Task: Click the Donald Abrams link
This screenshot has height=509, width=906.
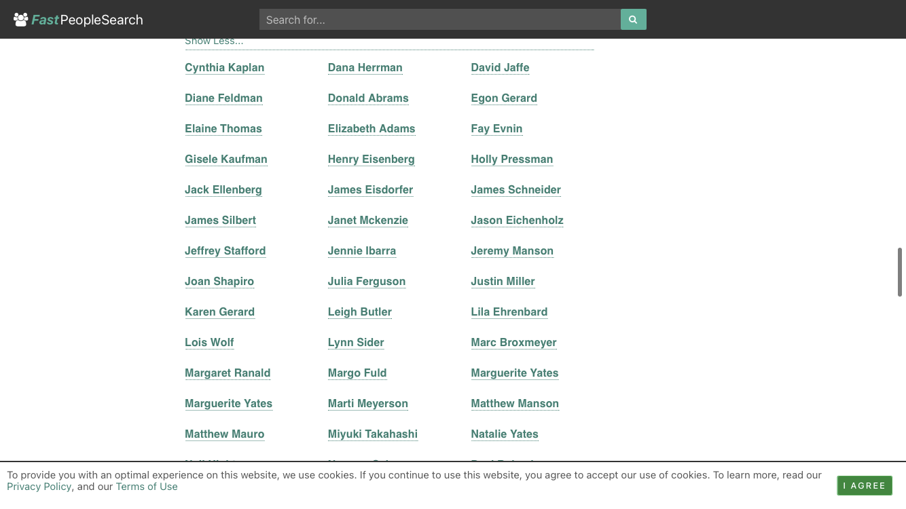Action: (x=368, y=98)
